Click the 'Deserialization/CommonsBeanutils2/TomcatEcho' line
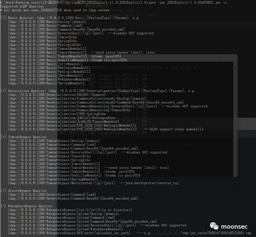This screenshot has width=256, height=237. click(x=69, y=110)
